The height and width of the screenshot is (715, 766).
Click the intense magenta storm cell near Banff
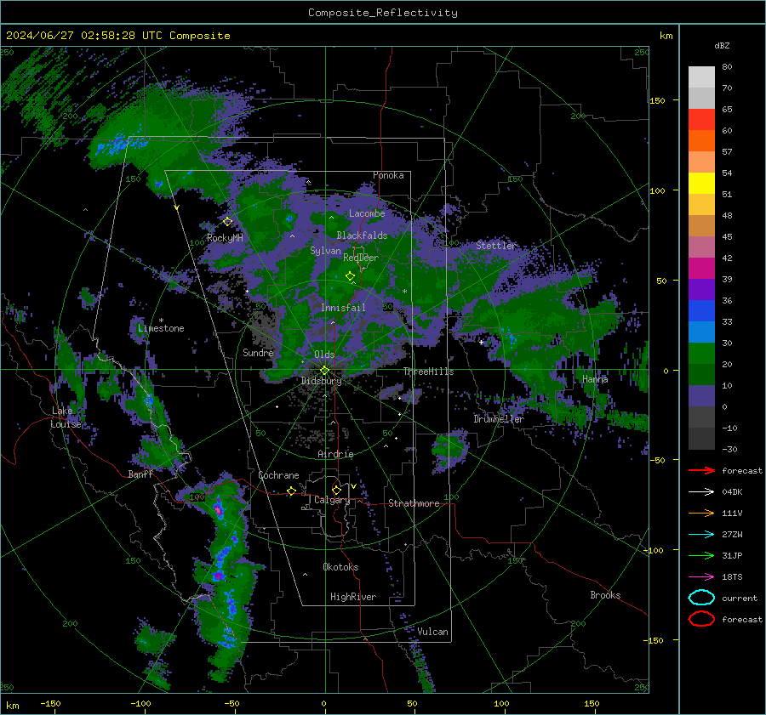point(219,510)
